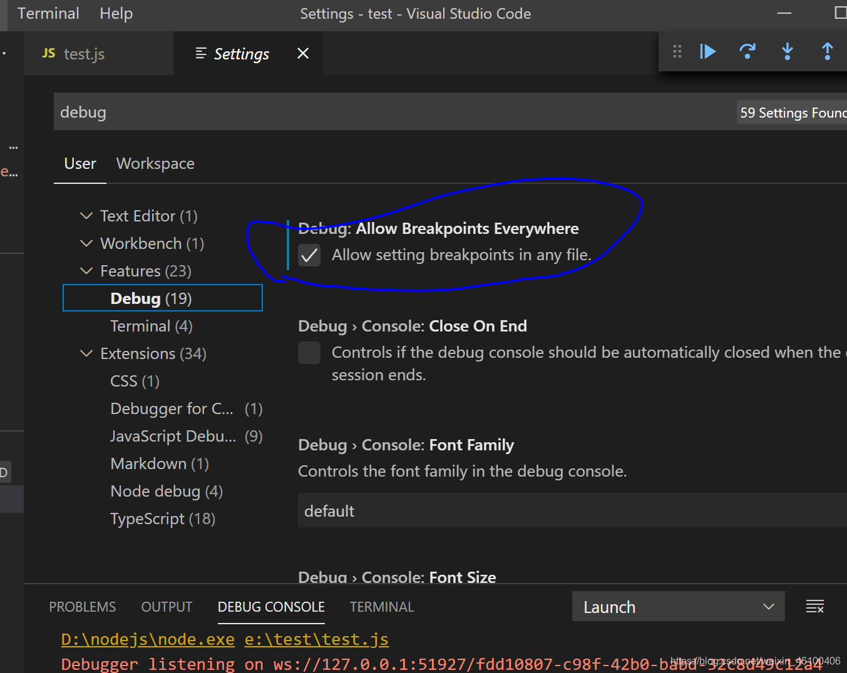Maximize the VS Code window
This screenshot has width=847, height=673.
click(840, 13)
